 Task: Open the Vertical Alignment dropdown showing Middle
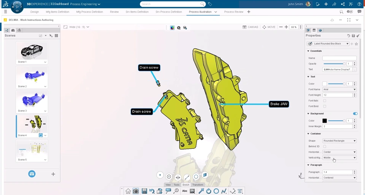click(340, 158)
